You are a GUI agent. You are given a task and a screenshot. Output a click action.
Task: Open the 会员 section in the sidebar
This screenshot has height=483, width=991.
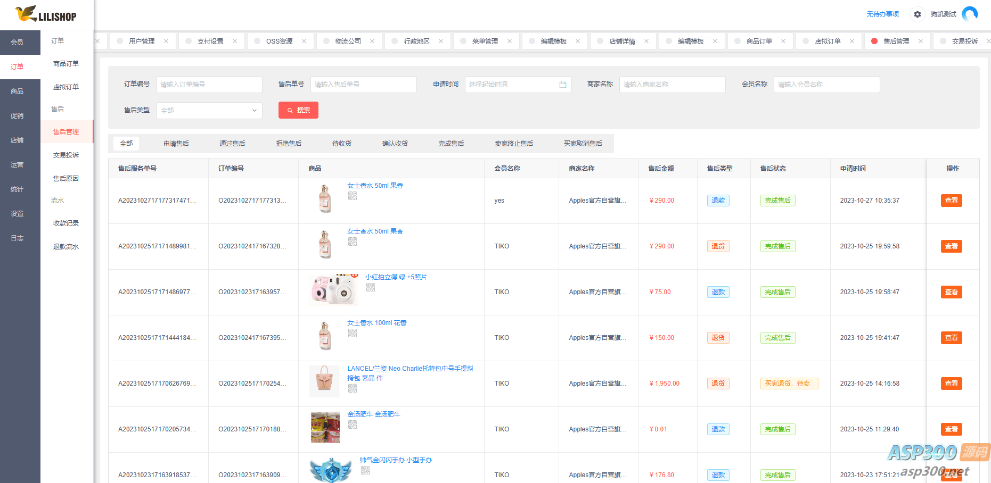20,43
